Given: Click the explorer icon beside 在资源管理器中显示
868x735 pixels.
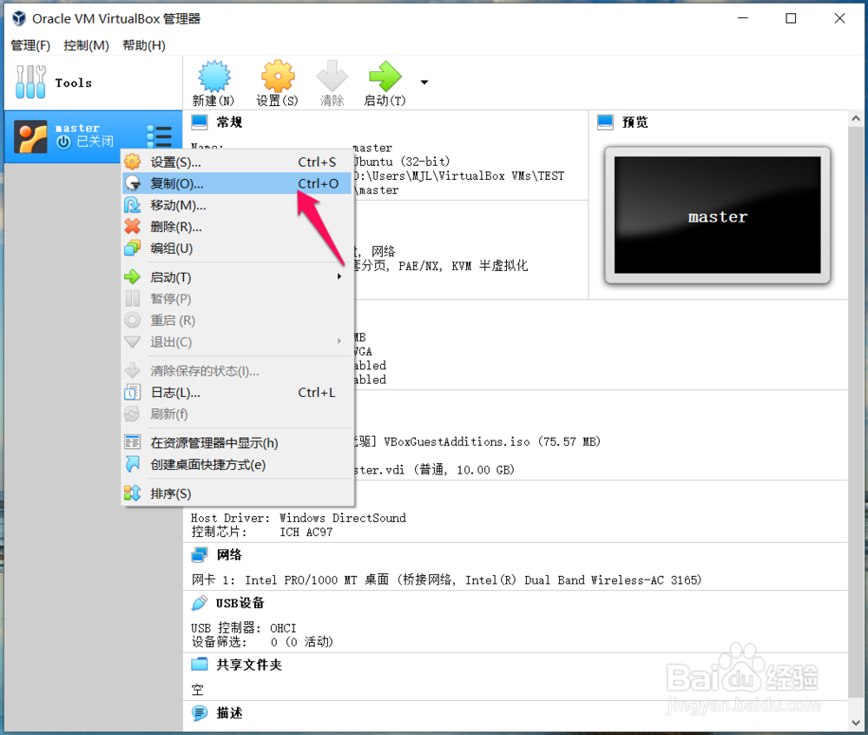Looking at the screenshot, I should pyautogui.click(x=133, y=442).
